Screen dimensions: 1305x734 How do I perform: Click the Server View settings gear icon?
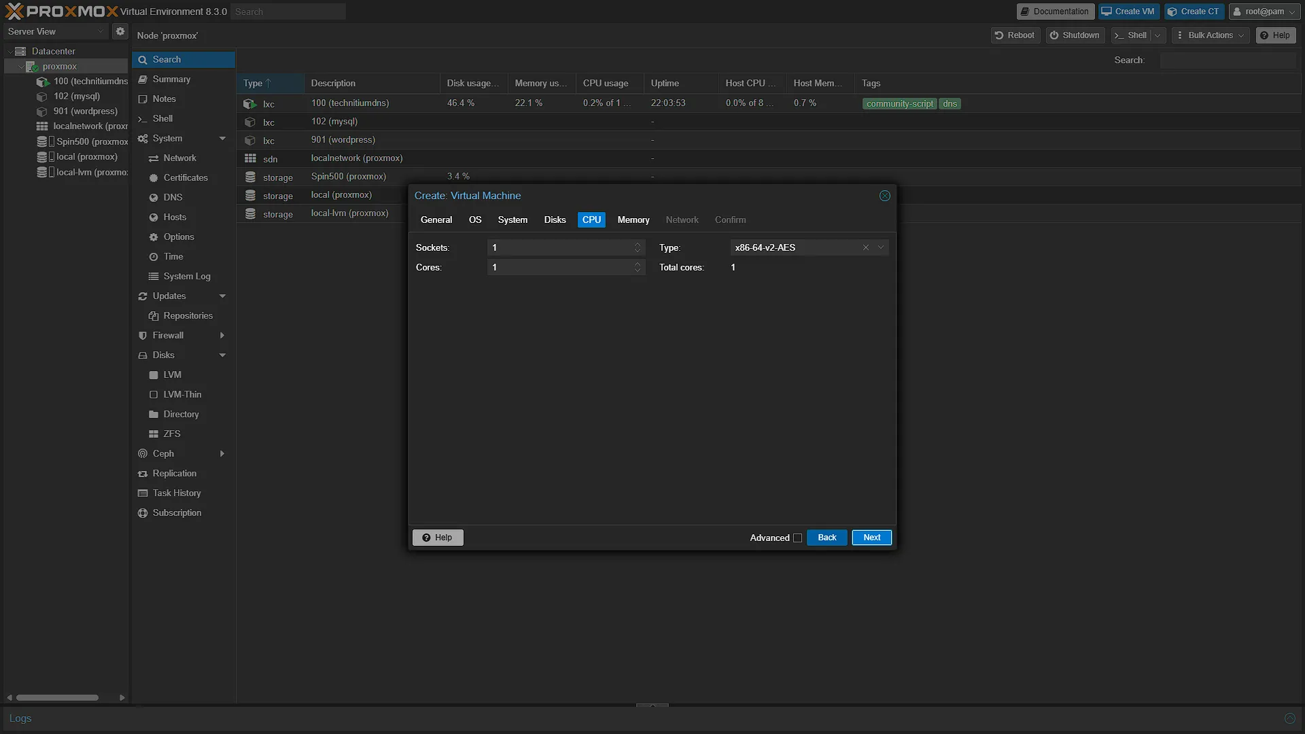pyautogui.click(x=120, y=31)
